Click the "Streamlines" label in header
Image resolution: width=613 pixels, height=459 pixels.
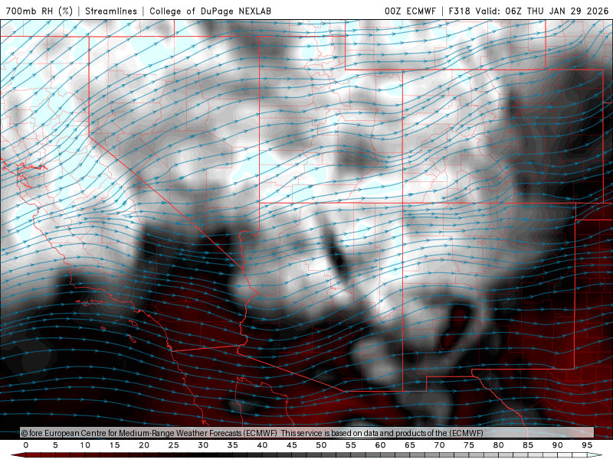(111, 11)
